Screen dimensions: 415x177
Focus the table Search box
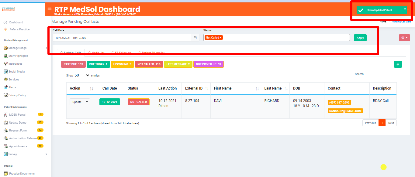pyautogui.click(x=381, y=74)
